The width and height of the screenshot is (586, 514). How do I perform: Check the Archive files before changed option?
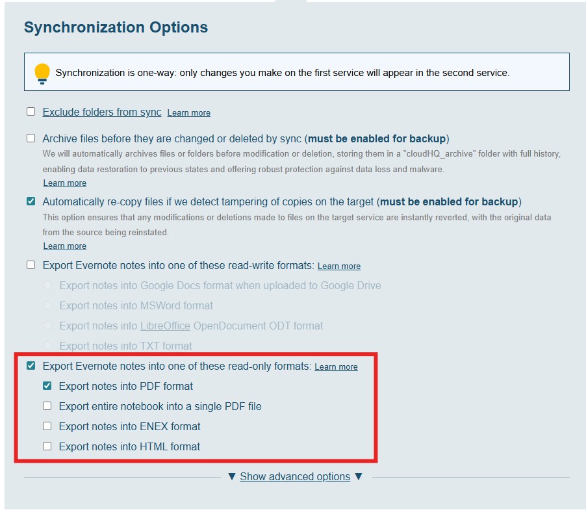31,138
